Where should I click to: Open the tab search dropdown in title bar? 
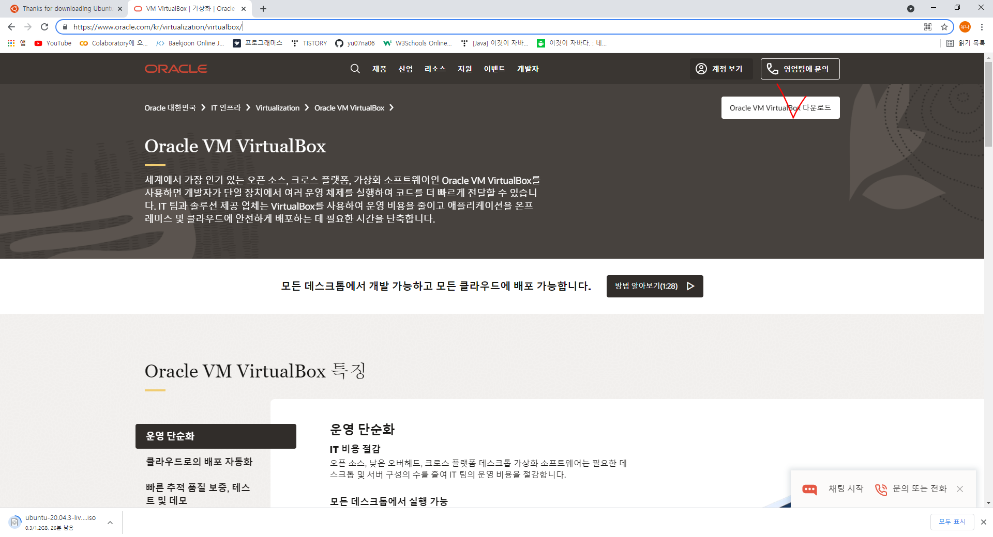coord(911,9)
